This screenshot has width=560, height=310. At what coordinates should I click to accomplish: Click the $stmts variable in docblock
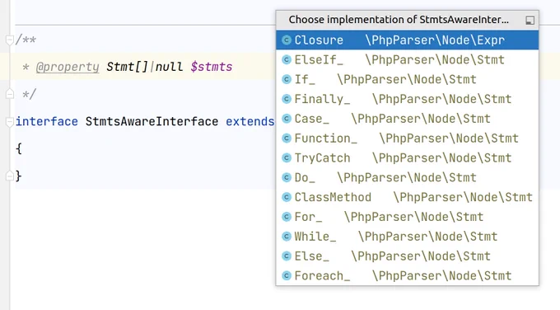pyautogui.click(x=212, y=68)
